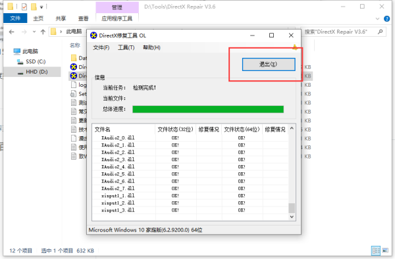Select the xinput1_2.dll row
This screenshot has height=259, width=395.
[x=190, y=203]
